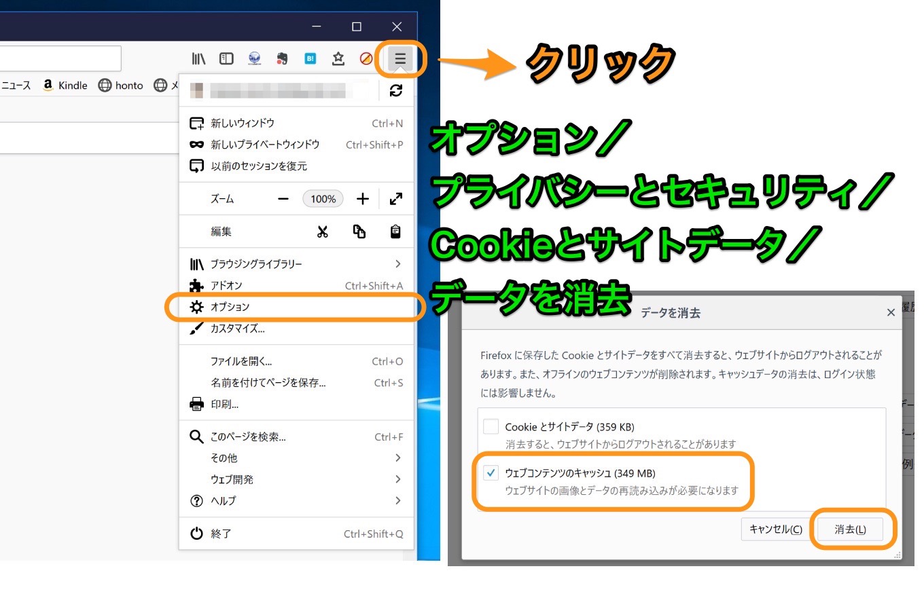Reset zoom via the 100% button
Viewport: 924px width, 611px height.
pyautogui.click(x=323, y=199)
